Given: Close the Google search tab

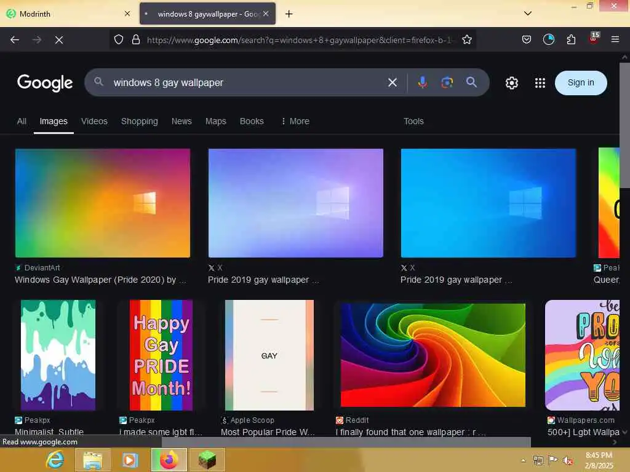Looking at the screenshot, I should point(266,14).
